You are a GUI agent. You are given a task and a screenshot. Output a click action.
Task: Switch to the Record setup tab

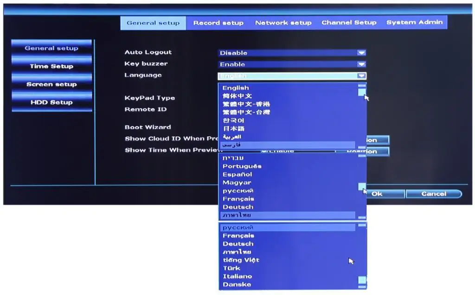click(218, 23)
